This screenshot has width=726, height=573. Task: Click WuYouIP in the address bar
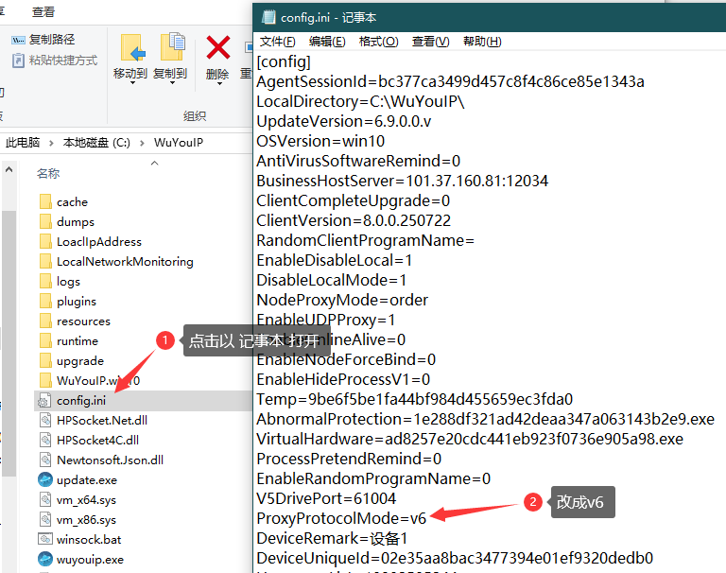tap(179, 143)
